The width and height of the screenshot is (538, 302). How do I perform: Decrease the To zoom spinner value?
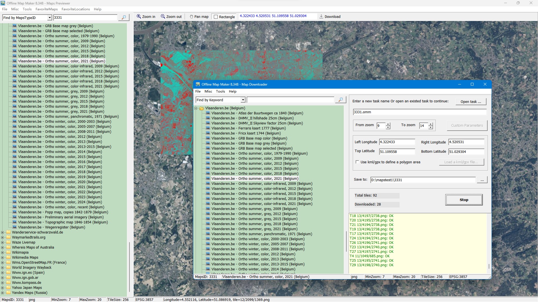430,128
